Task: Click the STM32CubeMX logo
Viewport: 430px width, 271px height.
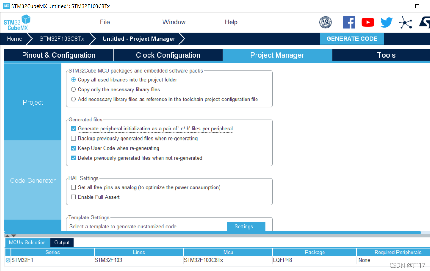Action: coord(17,23)
